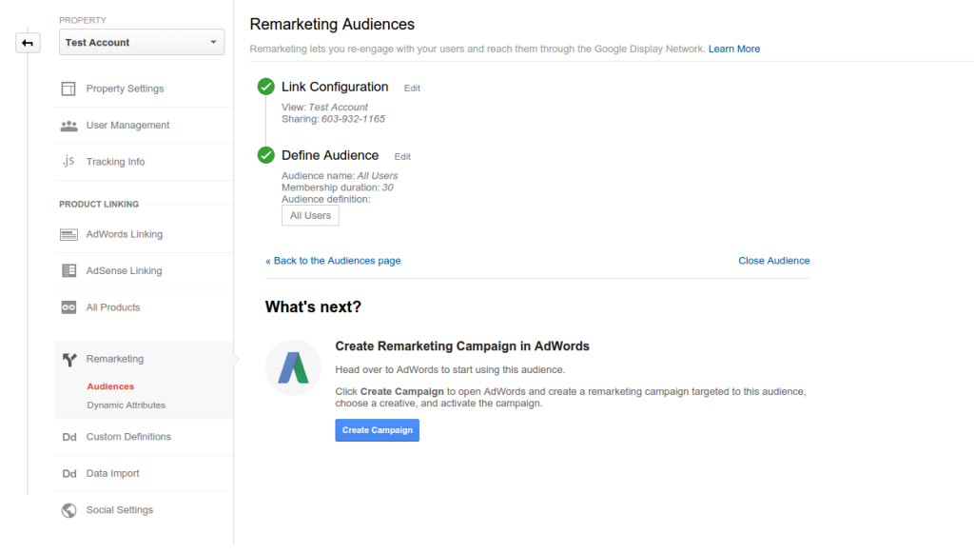974x553 pixels.
Task: Click the AdSense Linking icon
Action: tap(68, 271)
